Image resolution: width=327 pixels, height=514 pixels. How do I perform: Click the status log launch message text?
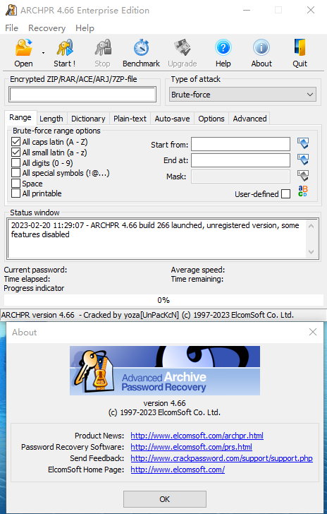(x=155, y=229)
